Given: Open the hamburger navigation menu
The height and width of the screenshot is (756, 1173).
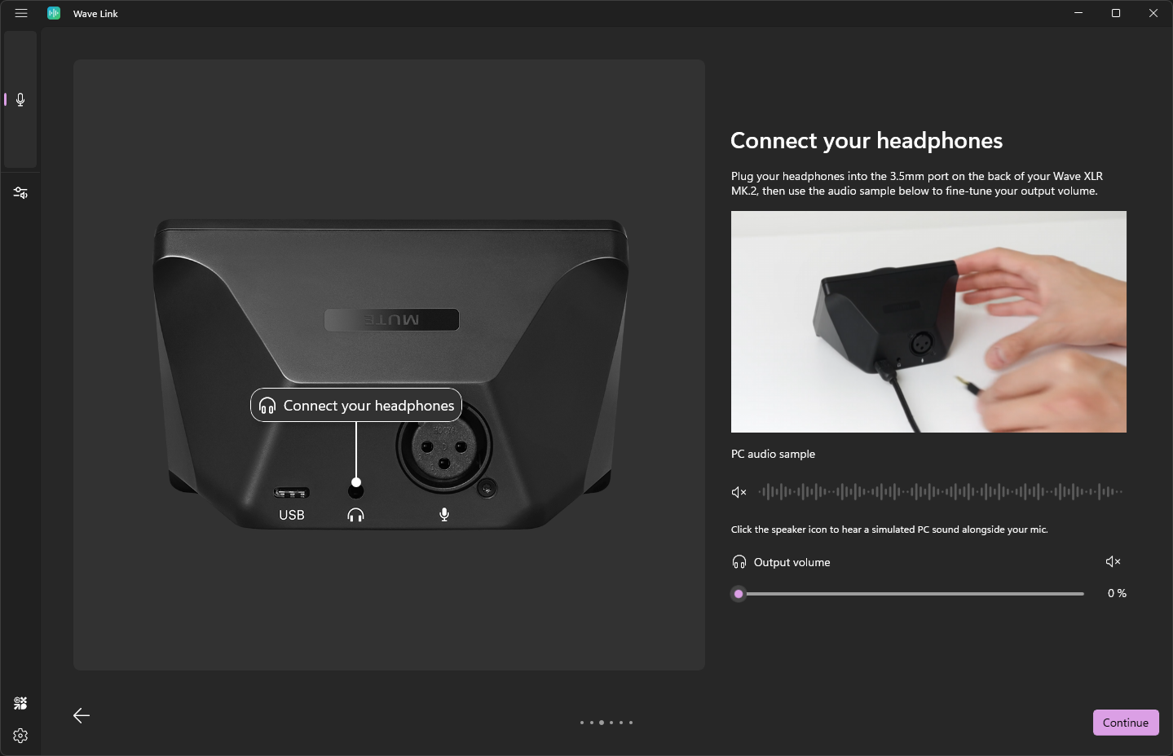Looking at the screenshot, I should [x=21, y=13].
